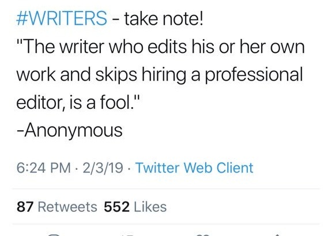The height and width of the screenshot is (236, 332).
Task: Open the #WRITERS hashtag link
Action: point(62,18)
